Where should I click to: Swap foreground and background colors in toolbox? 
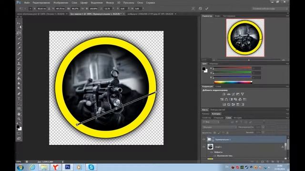coord(20,123)
